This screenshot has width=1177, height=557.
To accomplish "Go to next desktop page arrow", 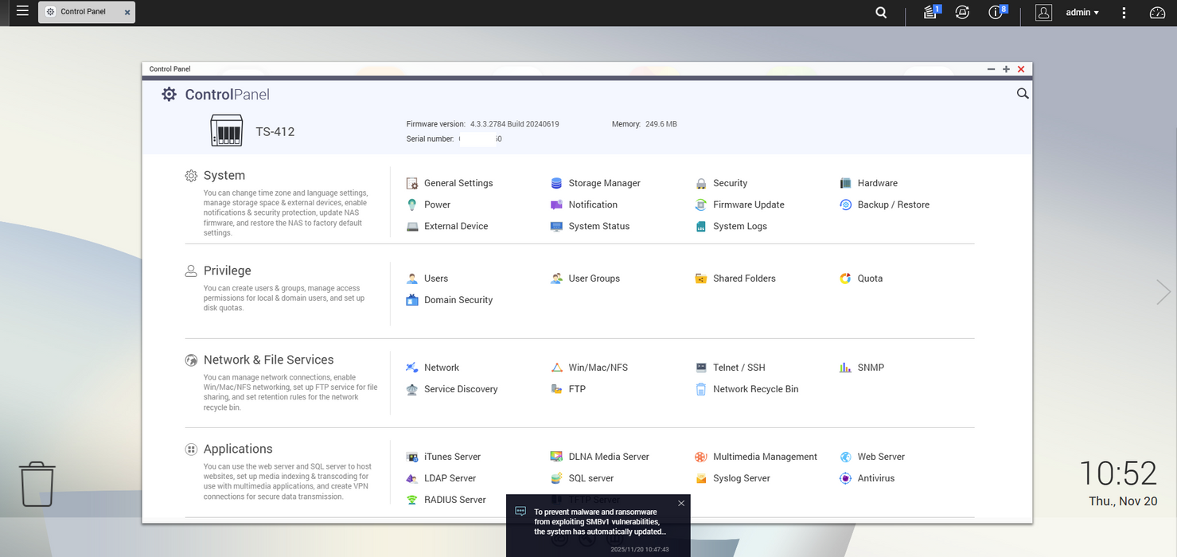I will point(1163,292).
